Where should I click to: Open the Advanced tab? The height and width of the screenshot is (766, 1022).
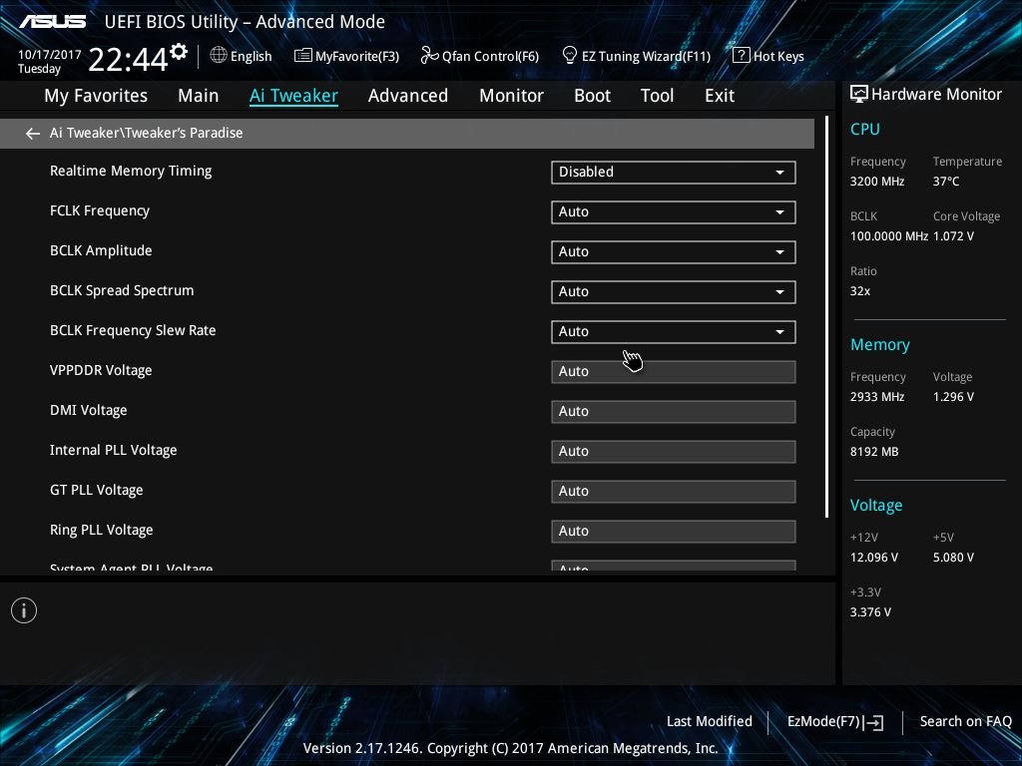click(x=408, y=96)
